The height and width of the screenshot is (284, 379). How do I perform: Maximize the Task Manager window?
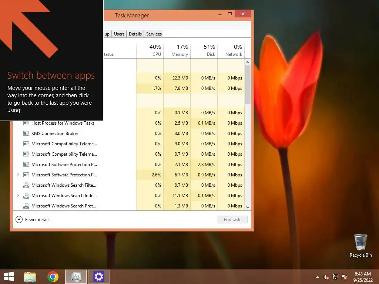pyautogui.click(x=230, y=14)
